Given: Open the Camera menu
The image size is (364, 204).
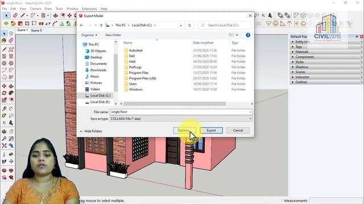Looking at the screenshot, I should coord(35,9).
